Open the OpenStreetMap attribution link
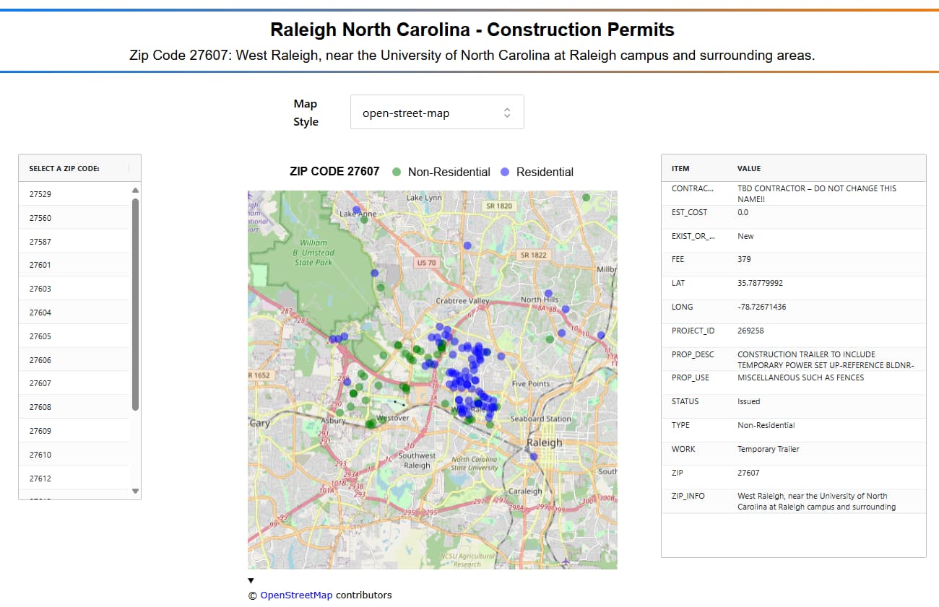Screen dimensions: 939x607 tap(296, 595)
